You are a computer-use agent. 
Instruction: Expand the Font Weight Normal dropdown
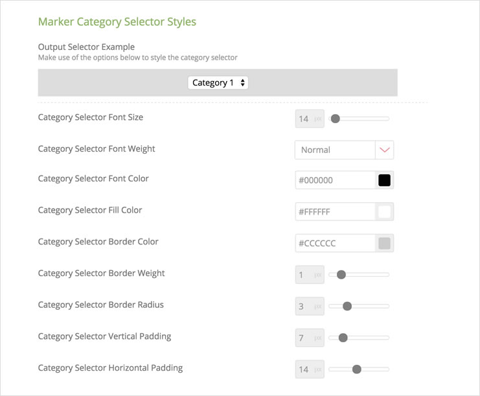point(335,150)
